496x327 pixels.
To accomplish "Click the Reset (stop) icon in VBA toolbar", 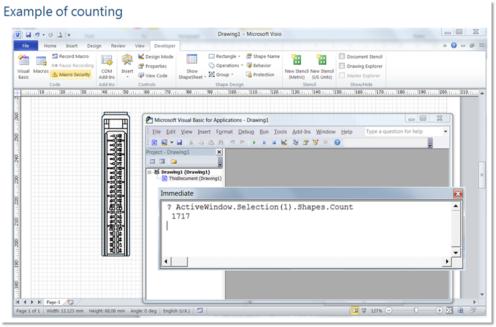I will click(274, 142).
